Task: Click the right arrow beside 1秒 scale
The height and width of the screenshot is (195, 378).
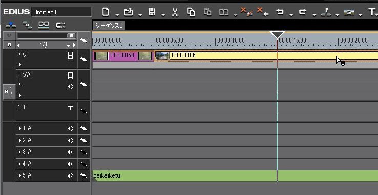Action: click(x=74, y=45)
